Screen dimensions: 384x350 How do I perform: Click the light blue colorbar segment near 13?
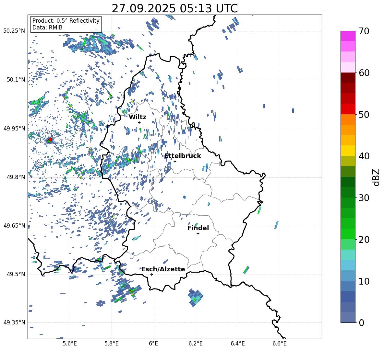[348, 265]
